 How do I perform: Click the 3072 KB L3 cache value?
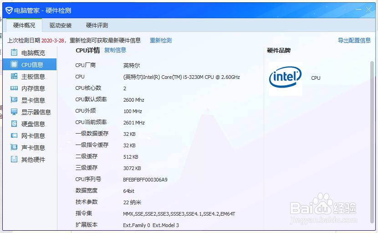132,168
